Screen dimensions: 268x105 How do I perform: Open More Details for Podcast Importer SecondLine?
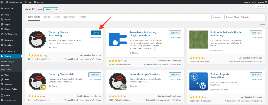[x=257, y=79]
